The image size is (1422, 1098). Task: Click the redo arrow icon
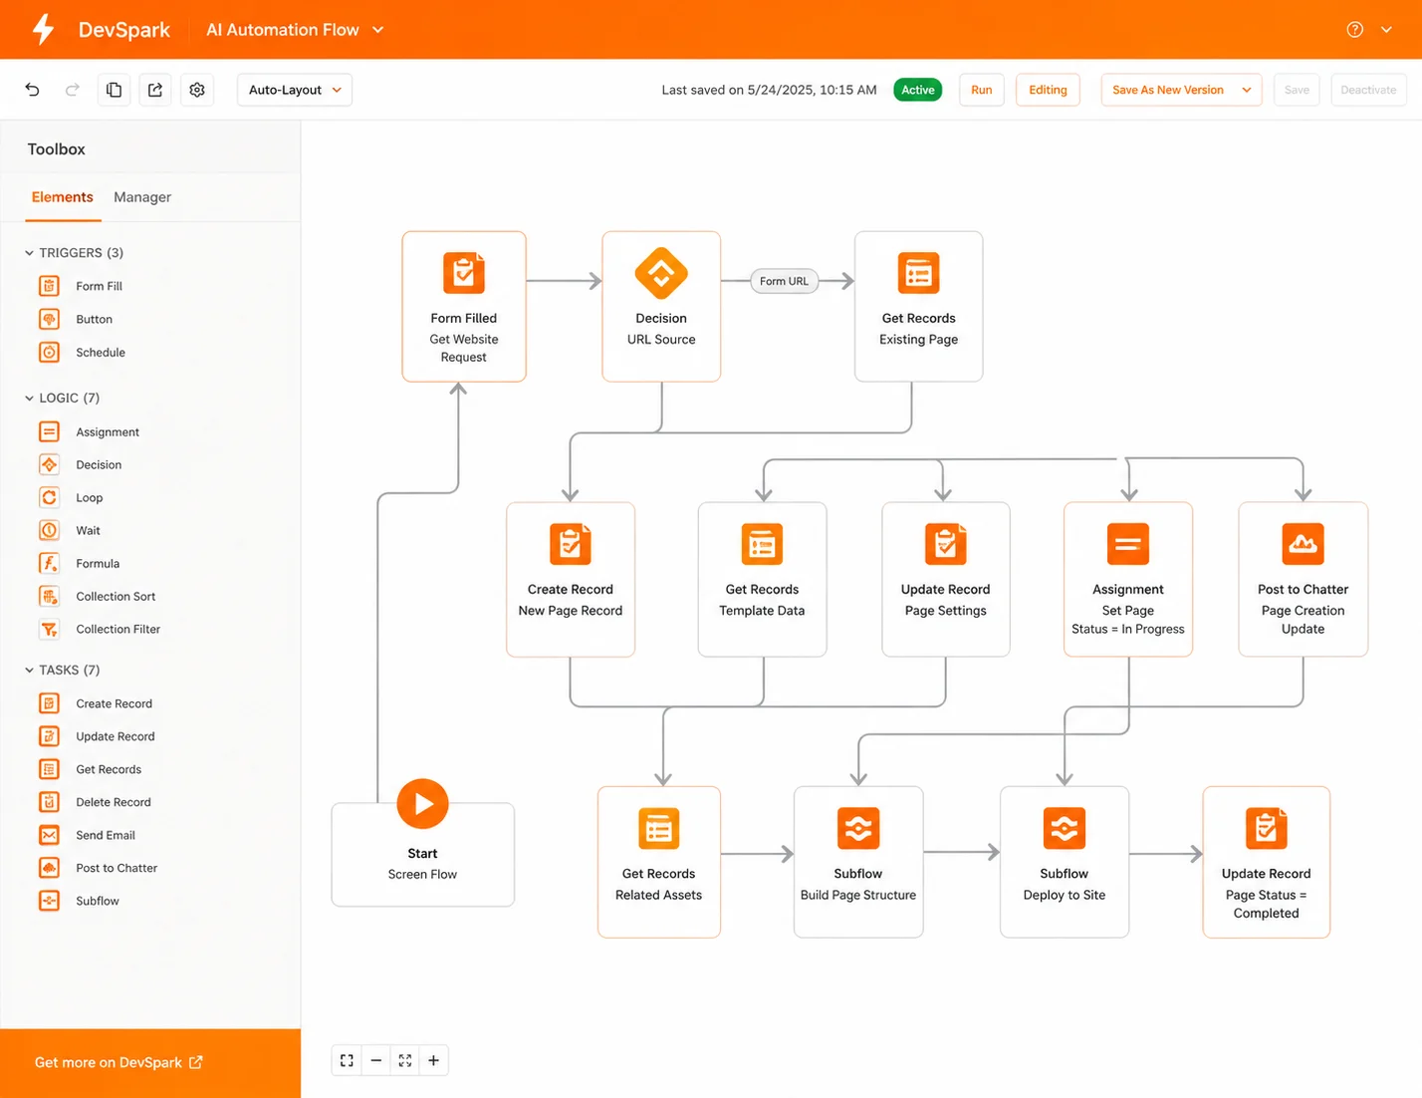[72, 90]
